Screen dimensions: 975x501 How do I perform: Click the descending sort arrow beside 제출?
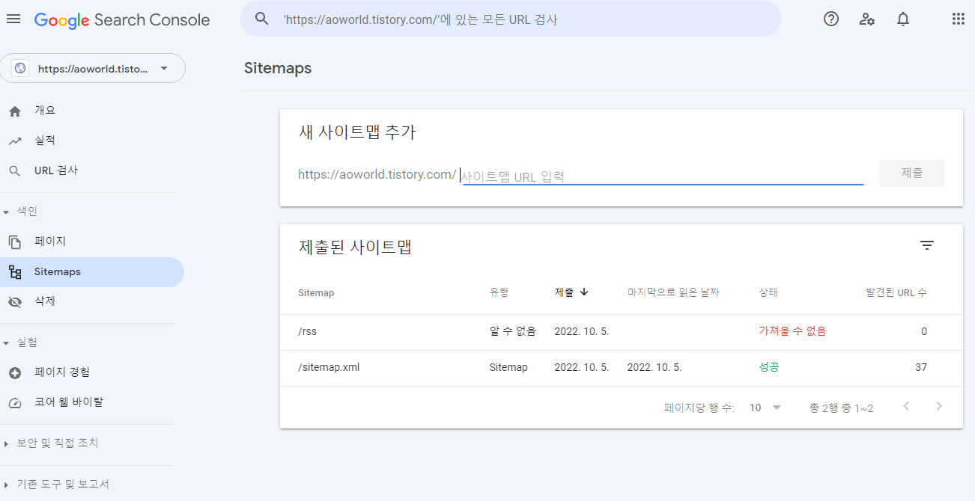(584, 292)
